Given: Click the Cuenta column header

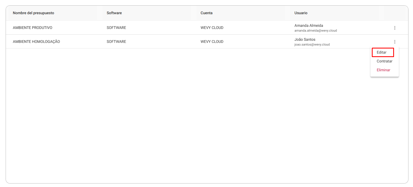Looking at the screenshot, I should 206,13.
